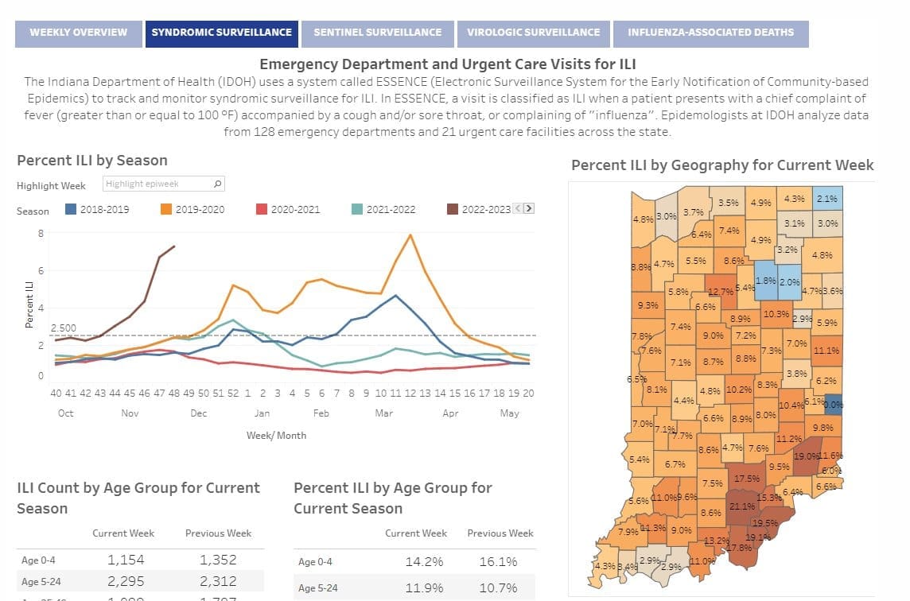Click the right arrow in Season legend
The image size is (910, 601).
point(529,208)
